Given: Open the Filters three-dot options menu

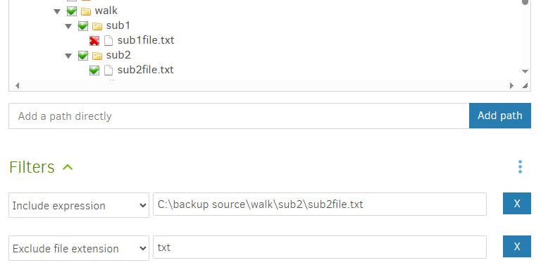Looking at the screenshot, I should (x=520, y=167).
